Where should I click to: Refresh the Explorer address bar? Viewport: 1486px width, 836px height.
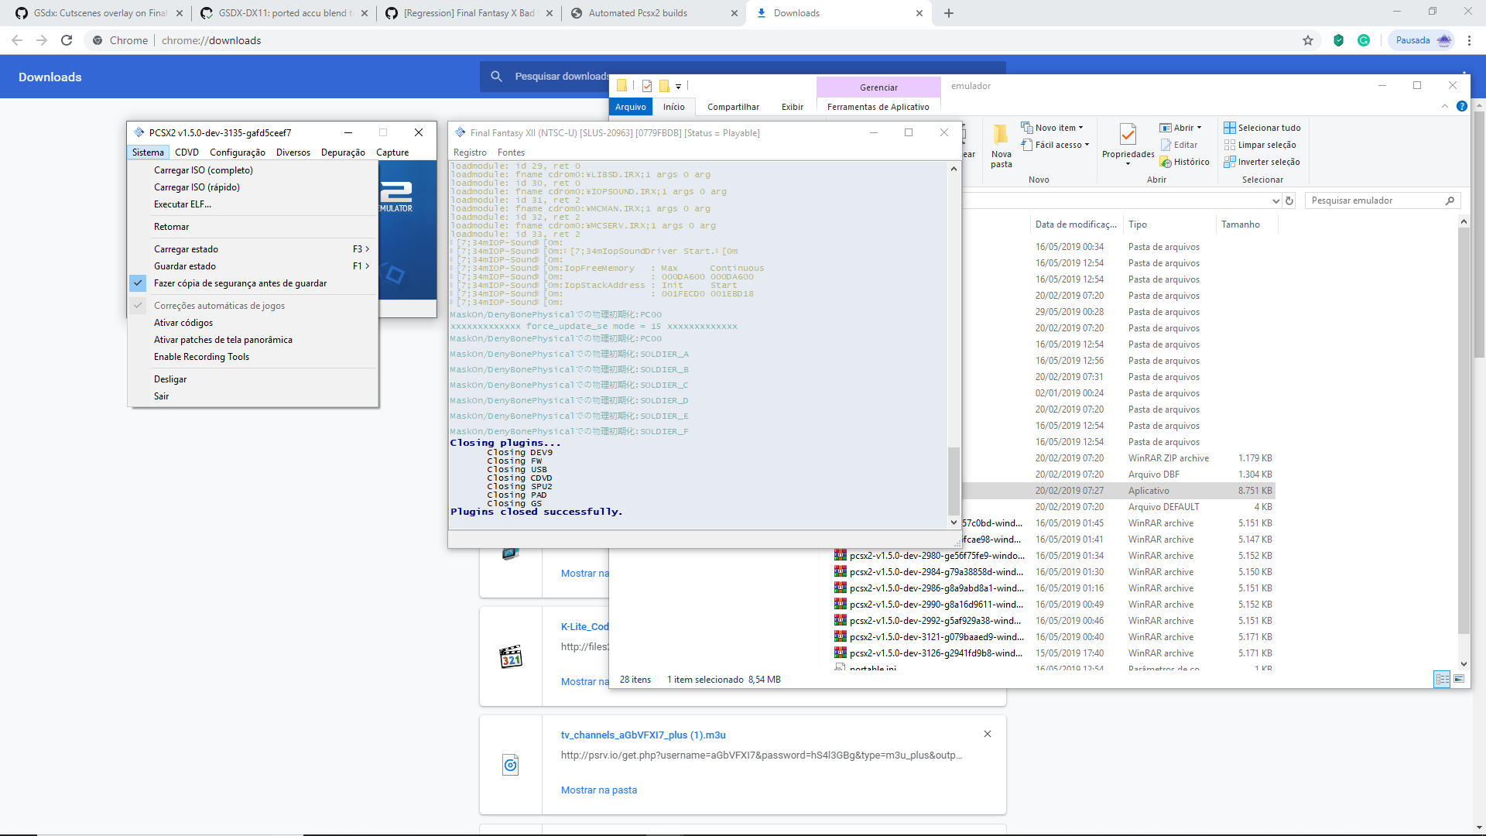coord(1289,200)
